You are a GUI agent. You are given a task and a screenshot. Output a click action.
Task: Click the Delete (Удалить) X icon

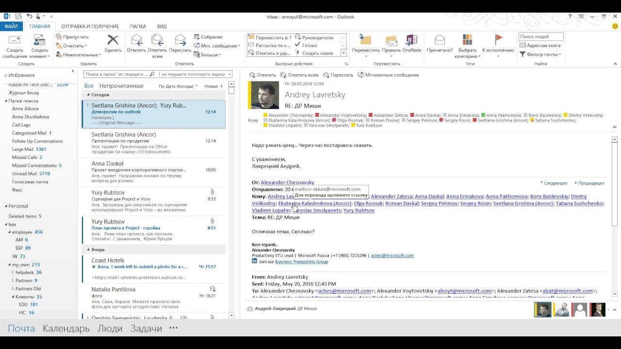point(113,40)
